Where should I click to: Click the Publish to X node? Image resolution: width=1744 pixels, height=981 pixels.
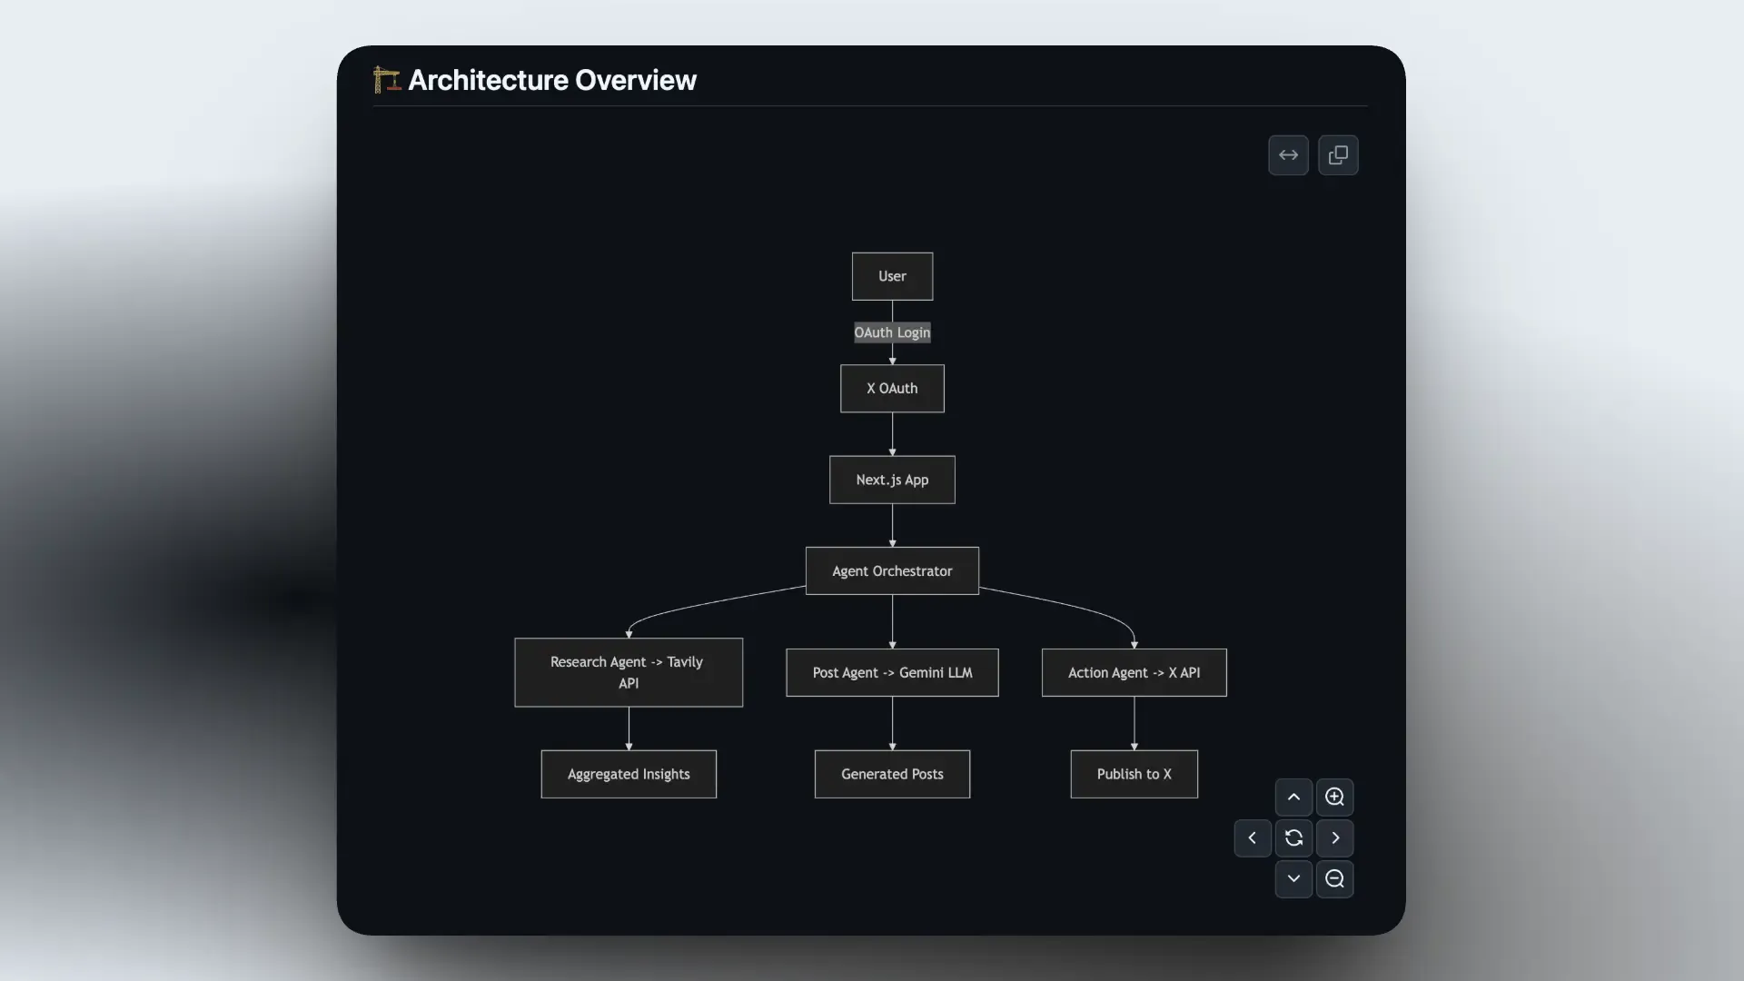pyautogui.click(x=1134, y=775)
